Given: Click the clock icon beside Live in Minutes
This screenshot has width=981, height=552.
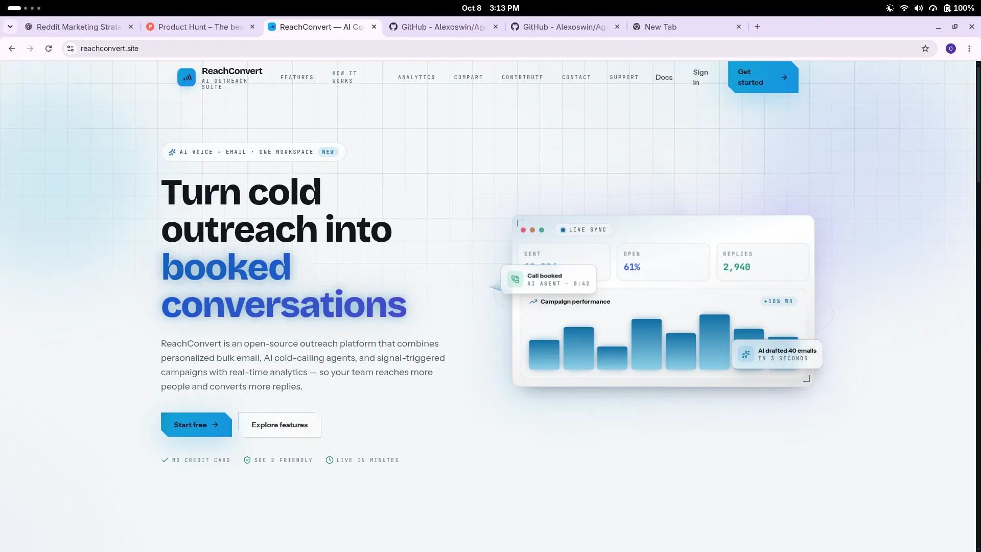Looking at the screenshot, I should pos(330,460).
